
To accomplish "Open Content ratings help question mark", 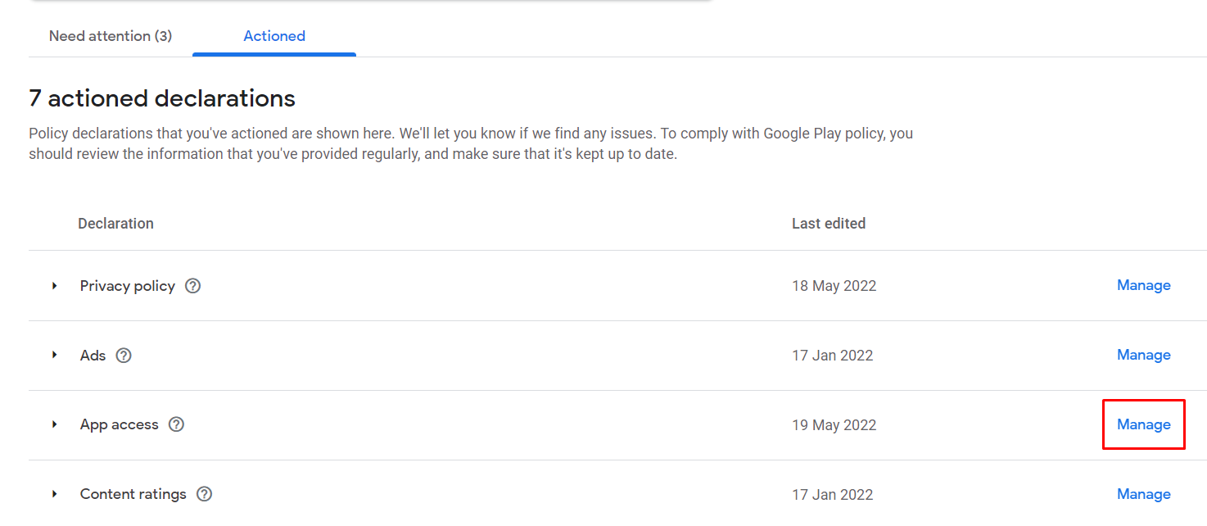I will pos(205,494).
